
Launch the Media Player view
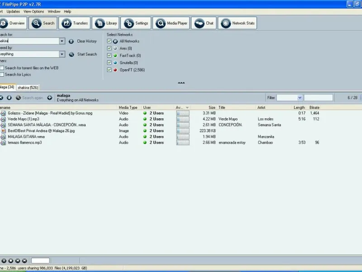[171, 23]
